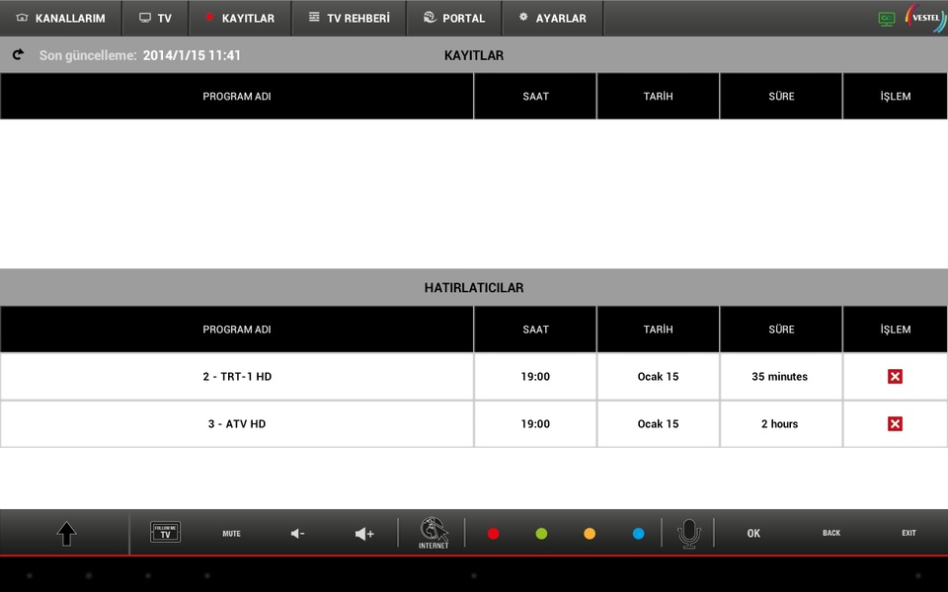Click the '35 minutes' duration cell

pyautogui.click(x=780, y=376)
